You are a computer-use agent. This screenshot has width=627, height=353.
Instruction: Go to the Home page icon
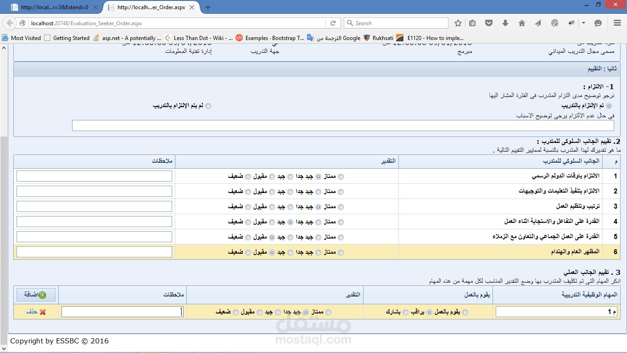point(522,23)
